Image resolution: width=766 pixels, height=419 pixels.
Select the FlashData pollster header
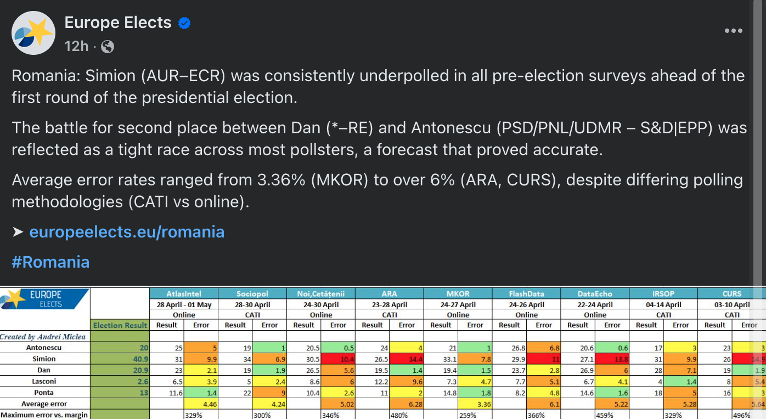click(x=526, y=294)
